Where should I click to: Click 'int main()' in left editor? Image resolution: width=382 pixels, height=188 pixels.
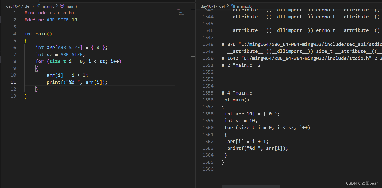tap(38, 34)
